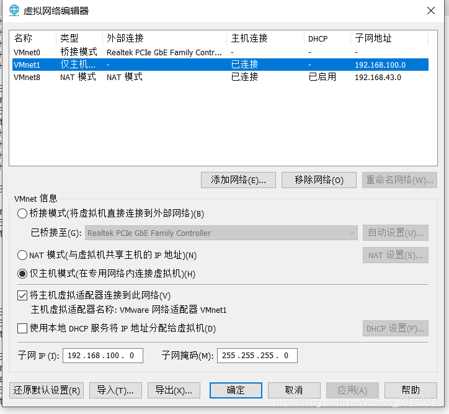Click the 仅主机... type cell of VMnet1
Image resolution: width=449 pixels, height=414 pixels.
(78, 65)
